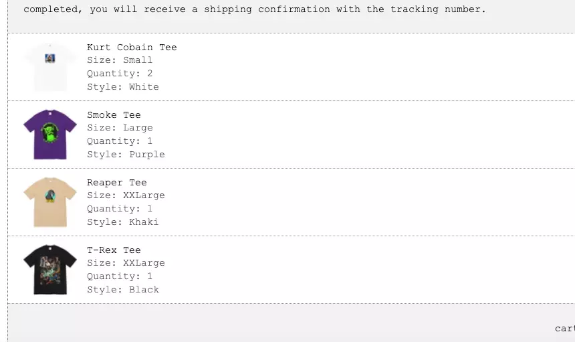Open the purple Smoke Tee image
This screenshot has width=575, height=342.
[50, 135]
